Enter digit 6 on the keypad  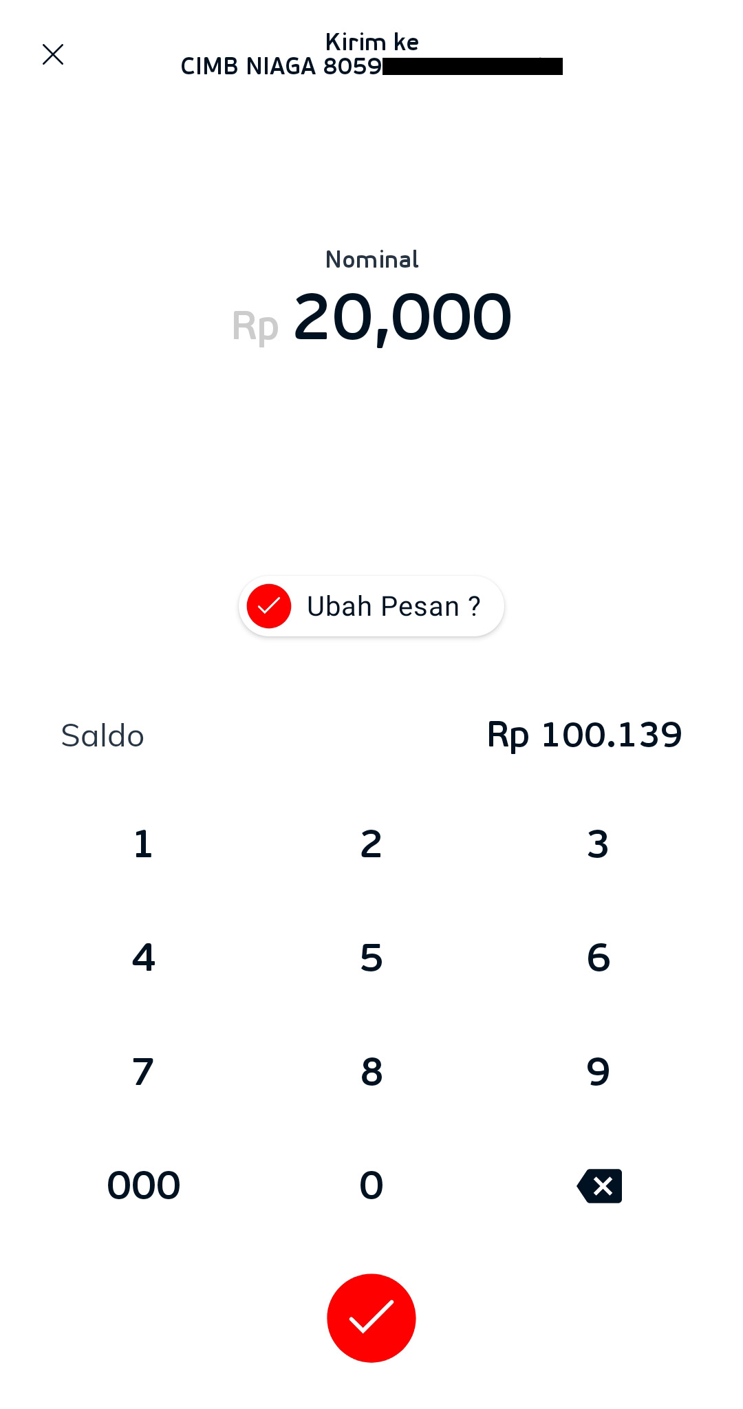click(x=599, y=957)
